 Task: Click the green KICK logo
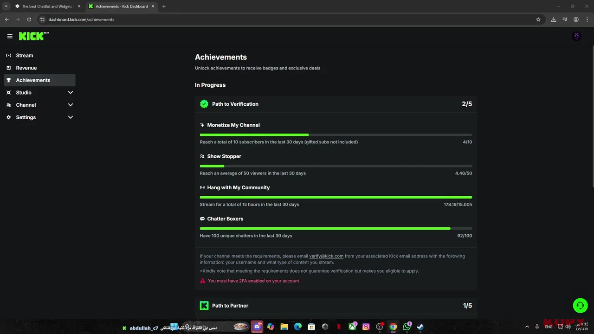pyautogui.click(x=34, y=36)
